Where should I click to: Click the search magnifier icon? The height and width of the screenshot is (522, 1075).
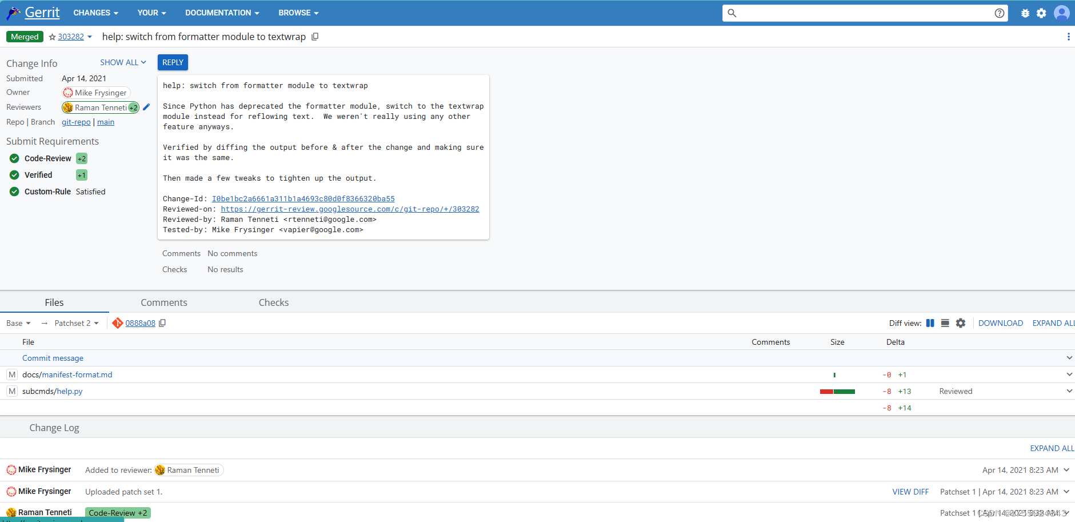732,13
